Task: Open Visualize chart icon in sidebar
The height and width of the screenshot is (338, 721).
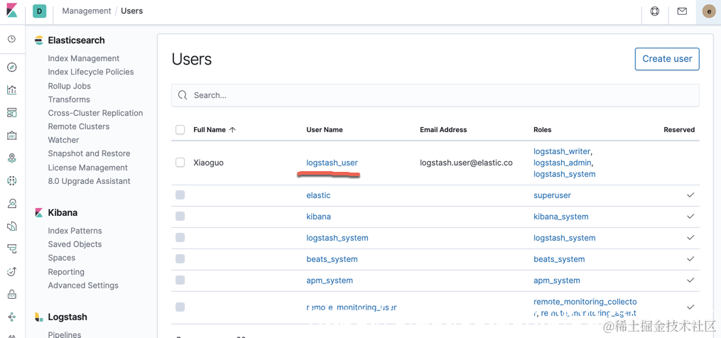Action: [12, 90]
